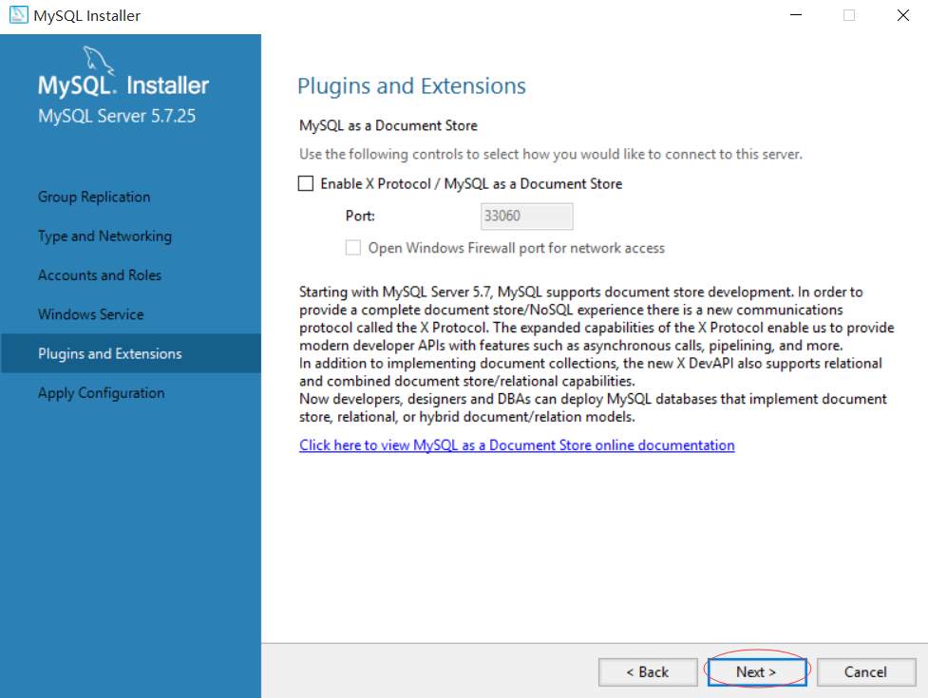Jump to Apply Configuration step

102,393
